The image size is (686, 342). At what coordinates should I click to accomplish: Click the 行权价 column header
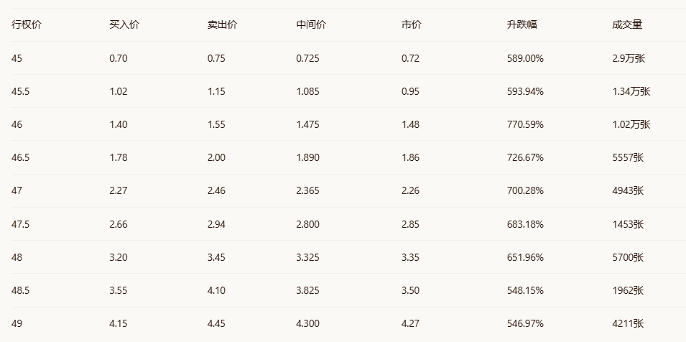click(27, 24)
